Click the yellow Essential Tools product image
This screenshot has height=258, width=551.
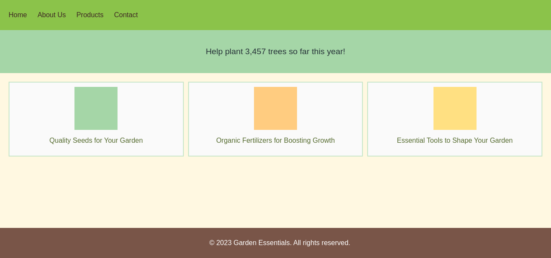tap(455, 108)
